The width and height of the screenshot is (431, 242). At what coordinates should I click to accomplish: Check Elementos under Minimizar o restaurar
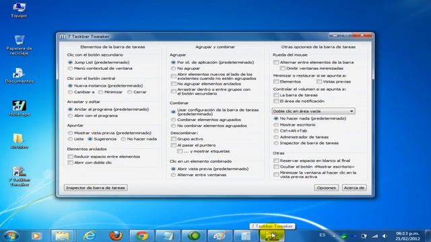pyautogui.click(x=288, y=81)
